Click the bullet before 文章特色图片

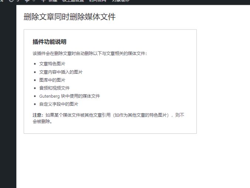35,64
